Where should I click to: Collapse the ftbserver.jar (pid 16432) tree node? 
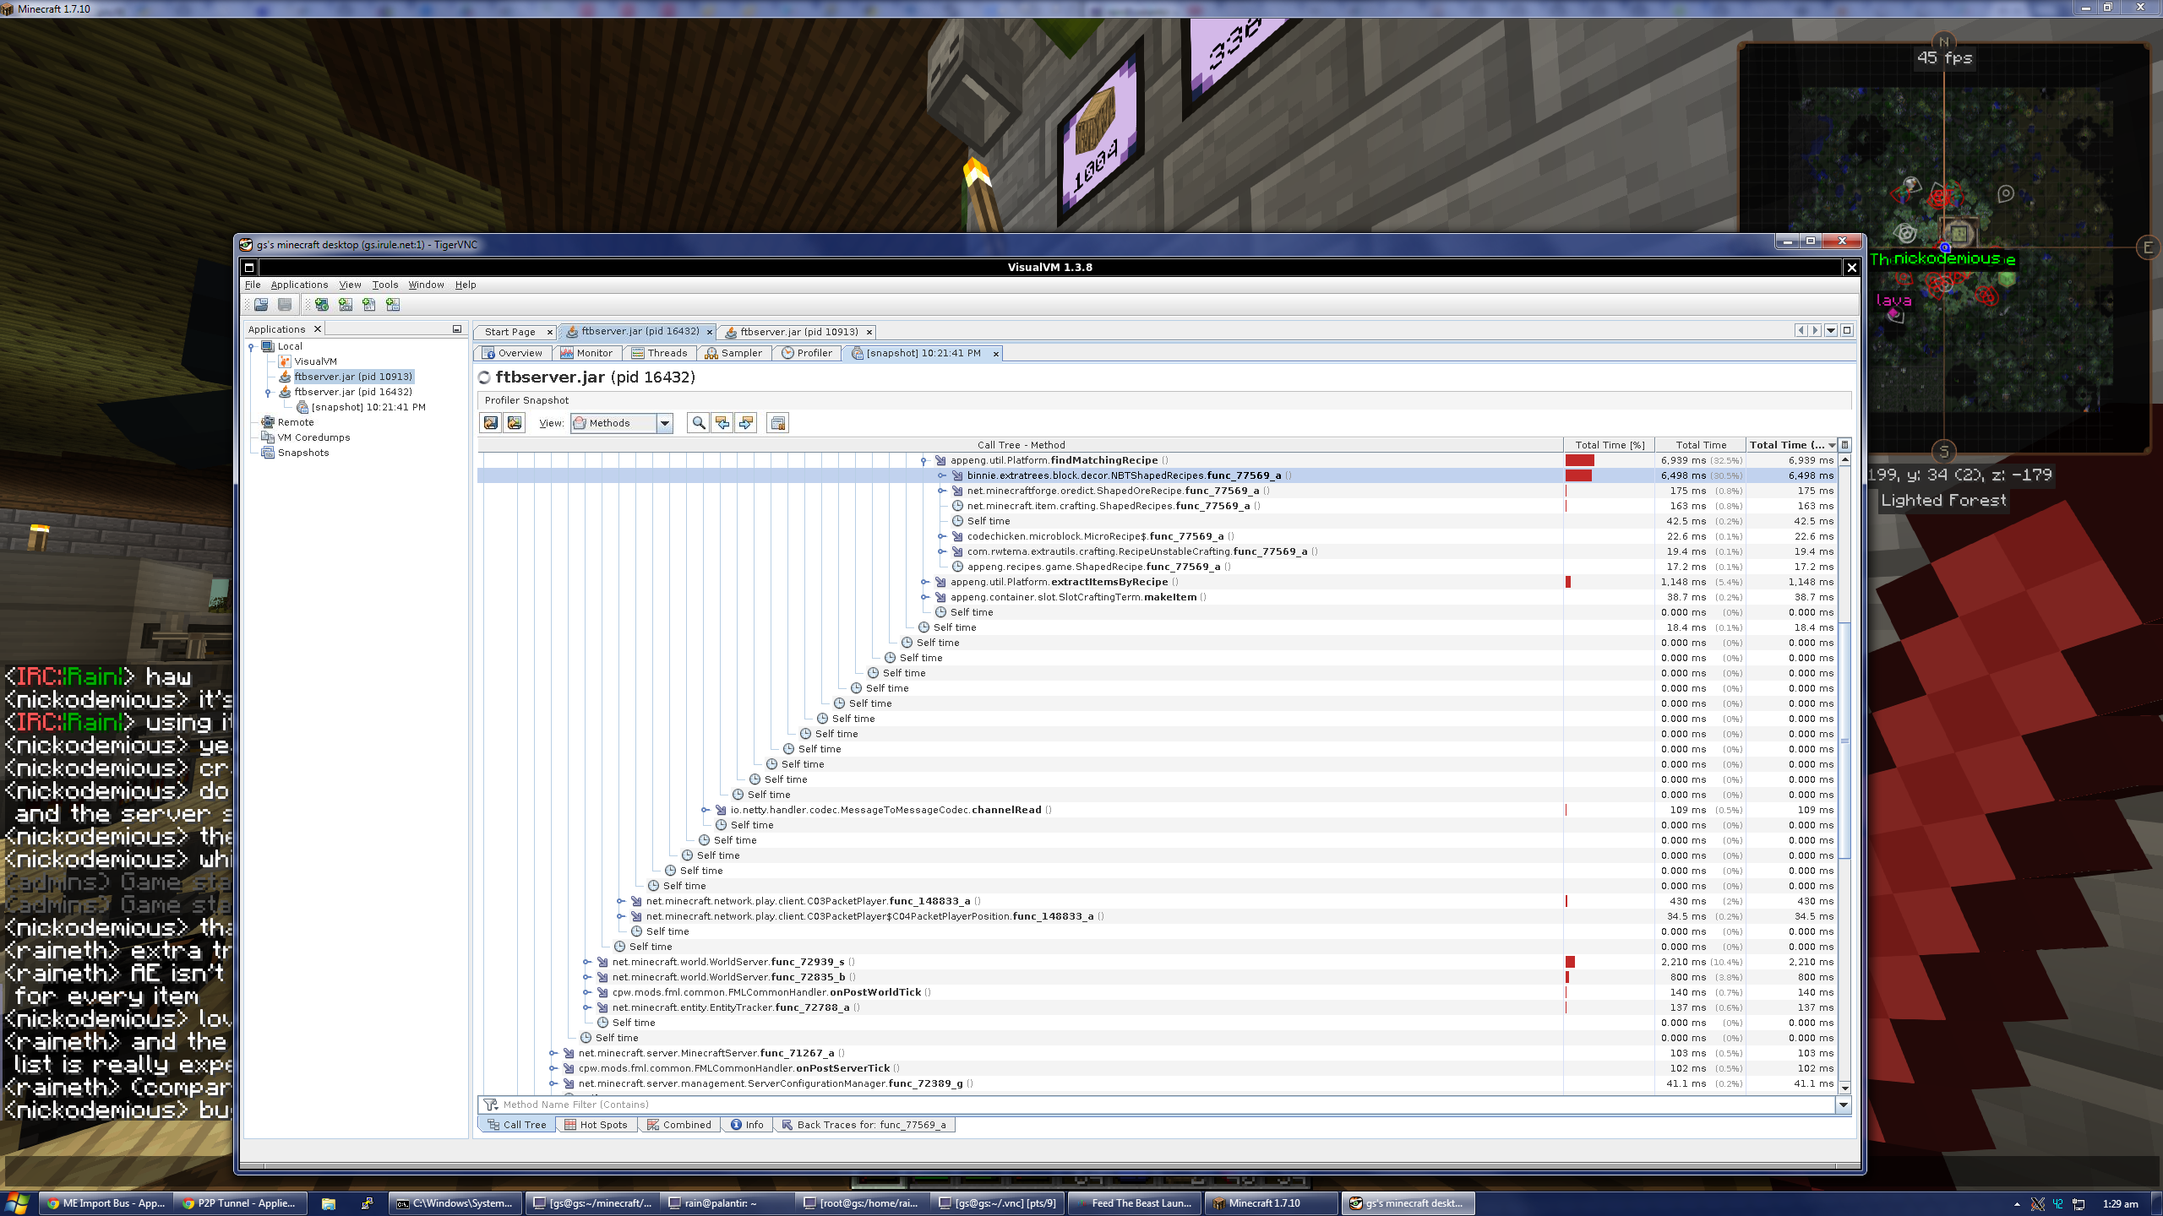pos(268,392)
